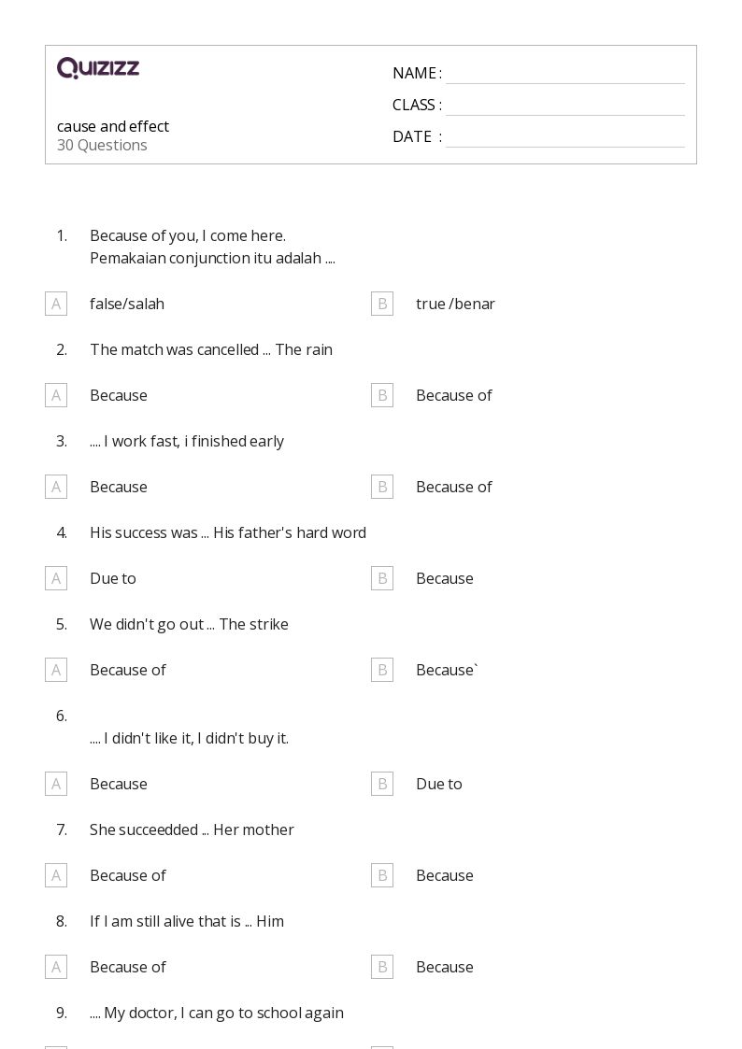The image size is (742, 1049).
Task: Mark box B 'Because of' for question 2
Action: click(x=382, y=395)
